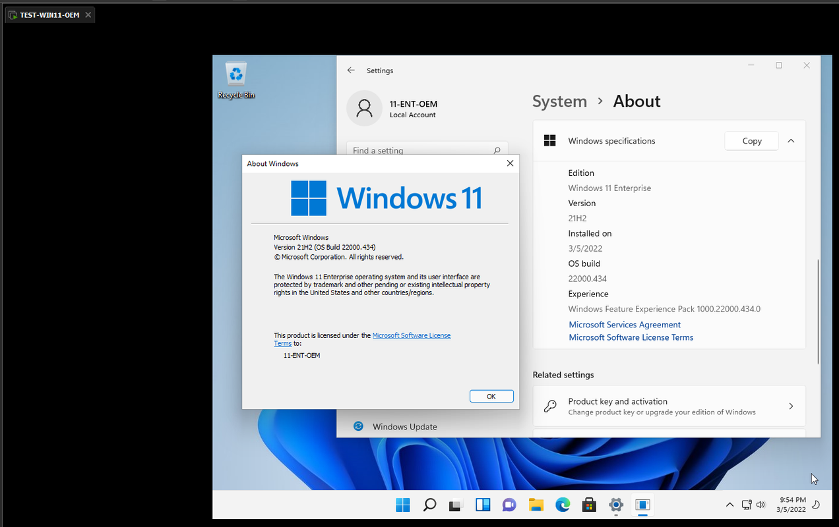
Task: Click the search magnifier in Find a setting
Action: click(x=497, y=150)
